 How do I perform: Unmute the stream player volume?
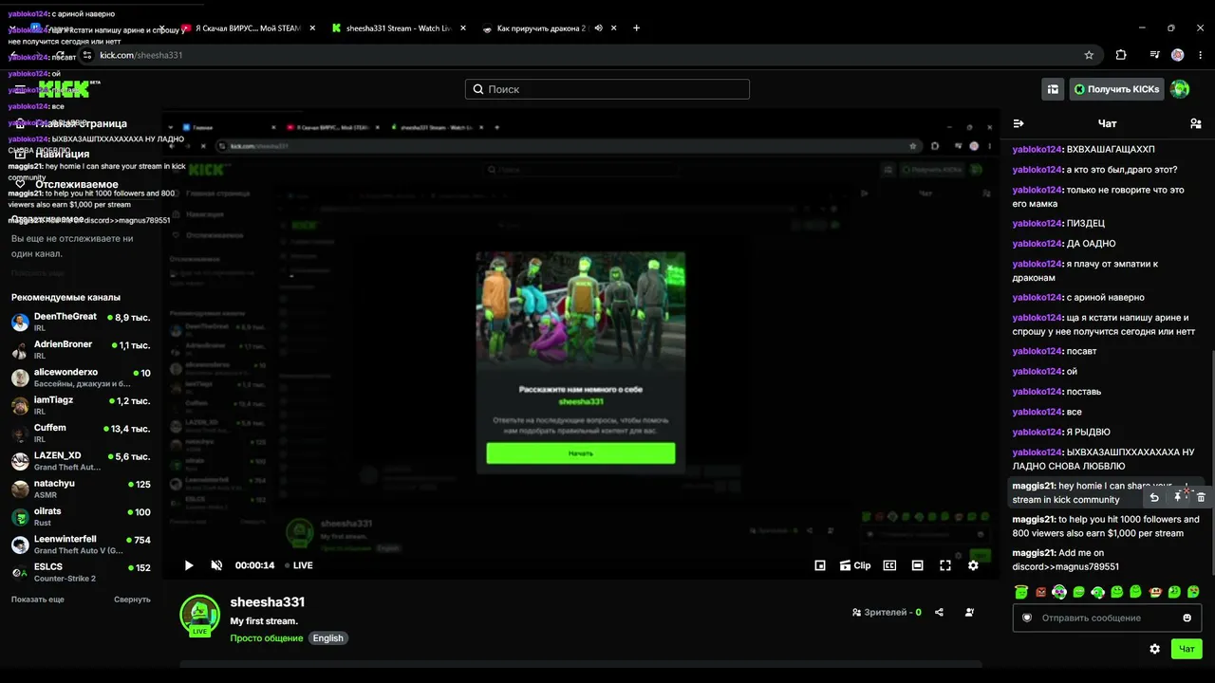tap(216, 565)
